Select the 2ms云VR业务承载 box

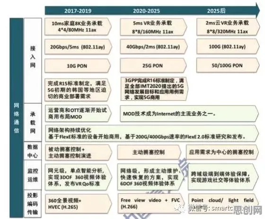pyautogui.click(x=228, y=27)
